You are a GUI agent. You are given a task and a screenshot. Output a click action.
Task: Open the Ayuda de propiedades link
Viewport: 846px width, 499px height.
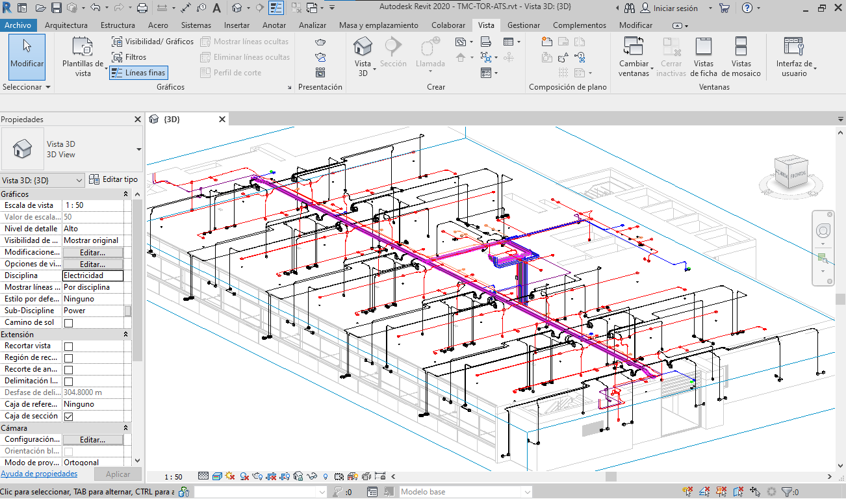pyautogui.click(x=39, y=474)
